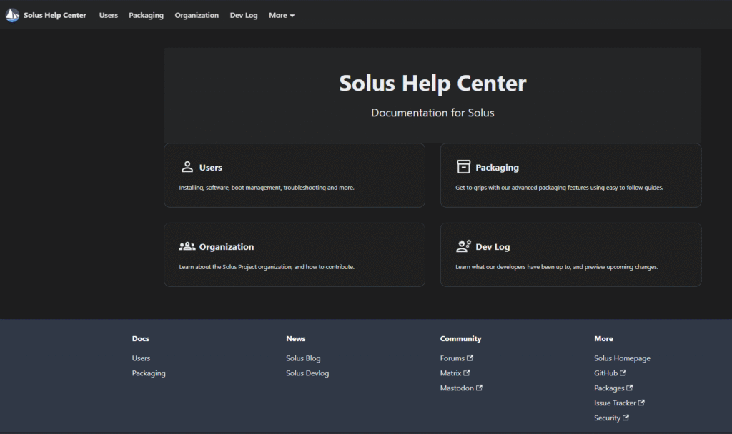Viewport: 732px width, 434px height.
Task: Expand the More dropdown in navbar
Action: (x=282, y=15)
